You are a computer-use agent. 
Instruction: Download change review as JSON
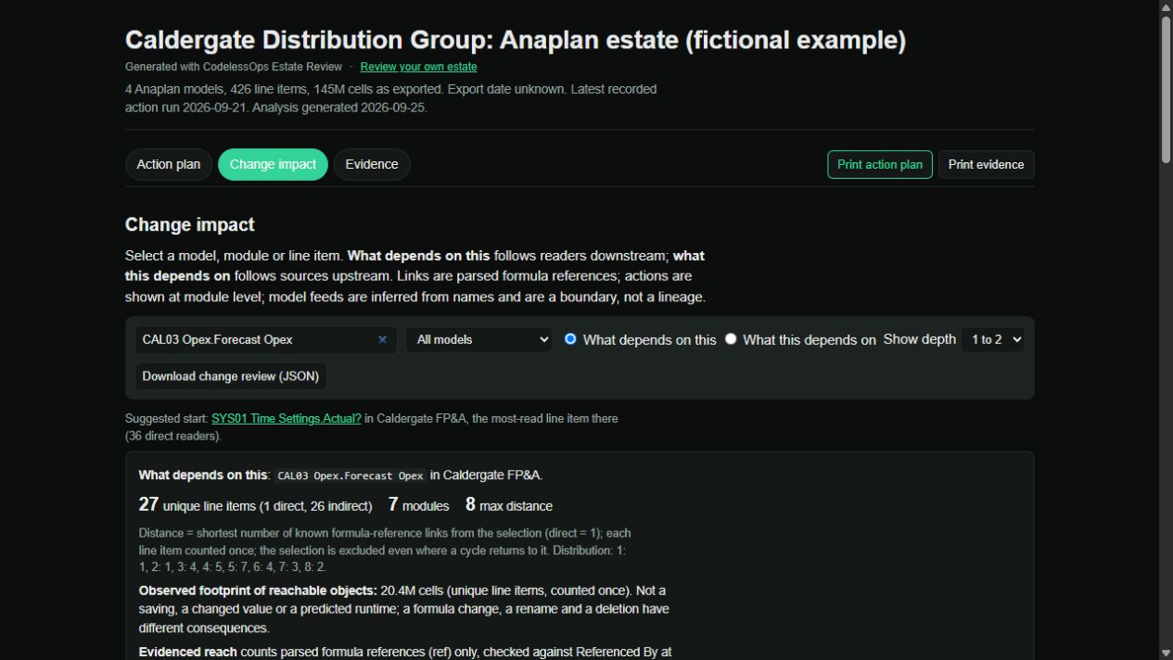point(231,376)
